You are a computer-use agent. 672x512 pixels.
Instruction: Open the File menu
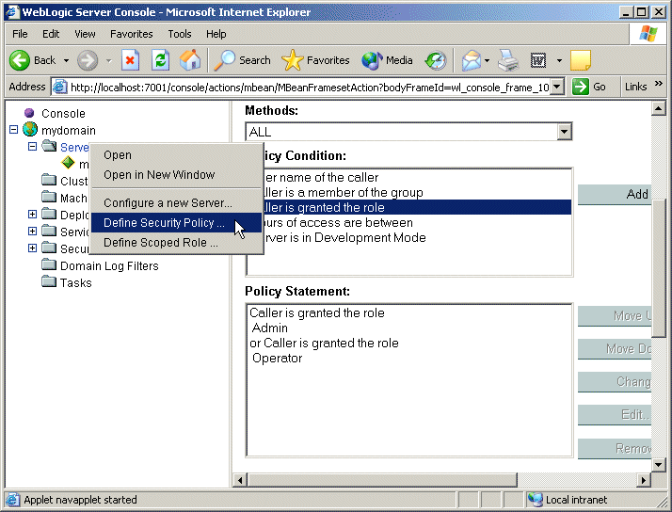(x=20, y=34)
